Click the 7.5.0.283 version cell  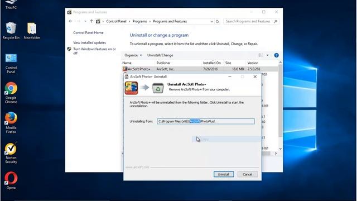tap(254, 69)
